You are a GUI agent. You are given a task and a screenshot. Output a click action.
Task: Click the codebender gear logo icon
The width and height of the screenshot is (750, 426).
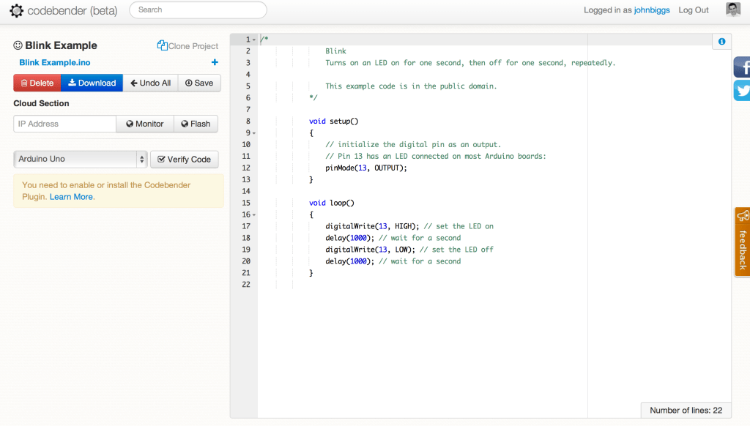(16, 10)
